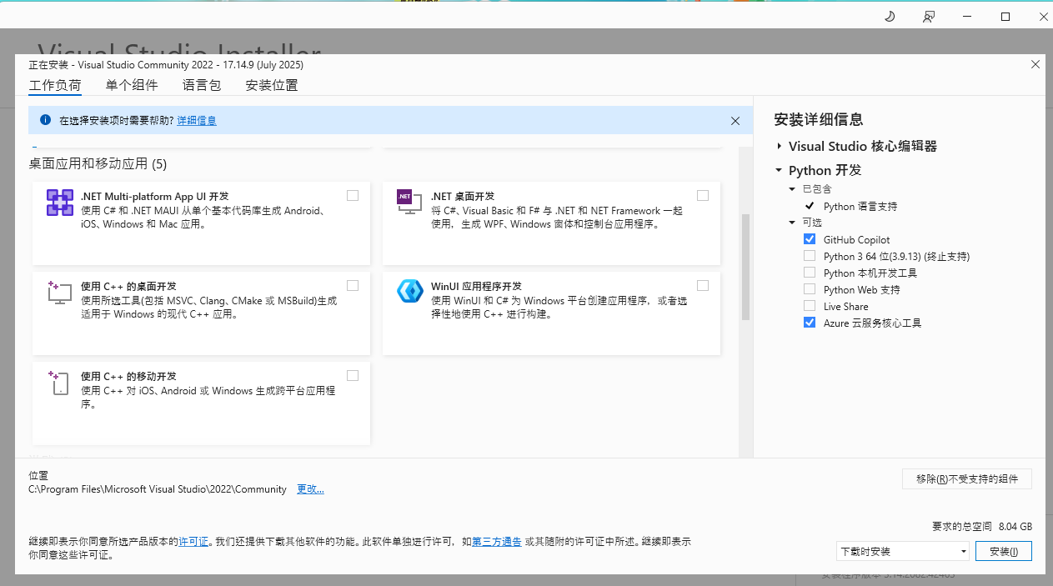Uncheck Azure 云服务核心工具 component

(x=810, y=323)
